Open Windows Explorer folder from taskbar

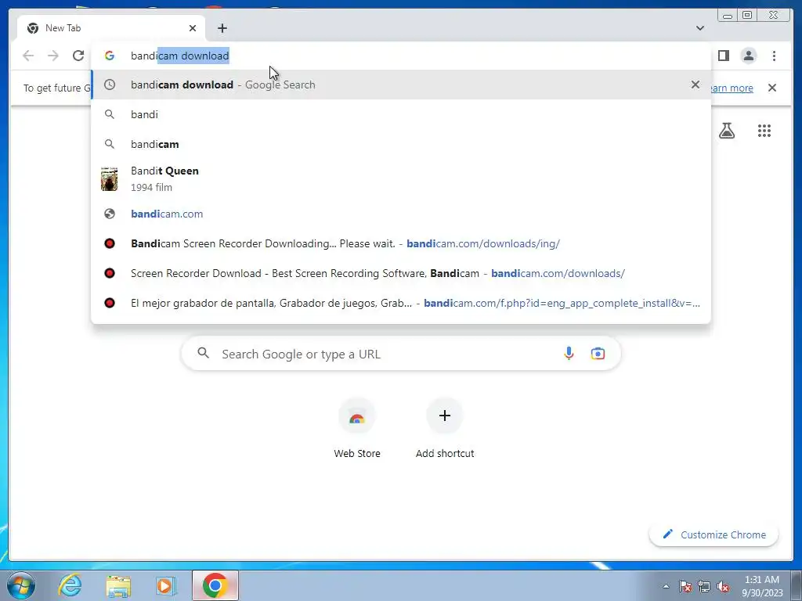coord(118,585)
